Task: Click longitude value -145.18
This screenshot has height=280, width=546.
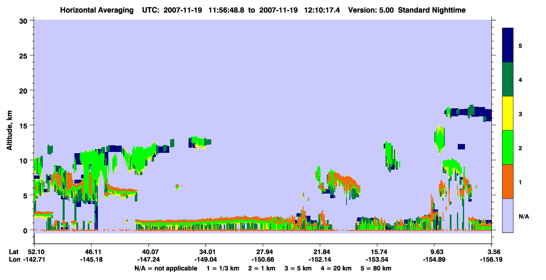Action: pos(92,259)
